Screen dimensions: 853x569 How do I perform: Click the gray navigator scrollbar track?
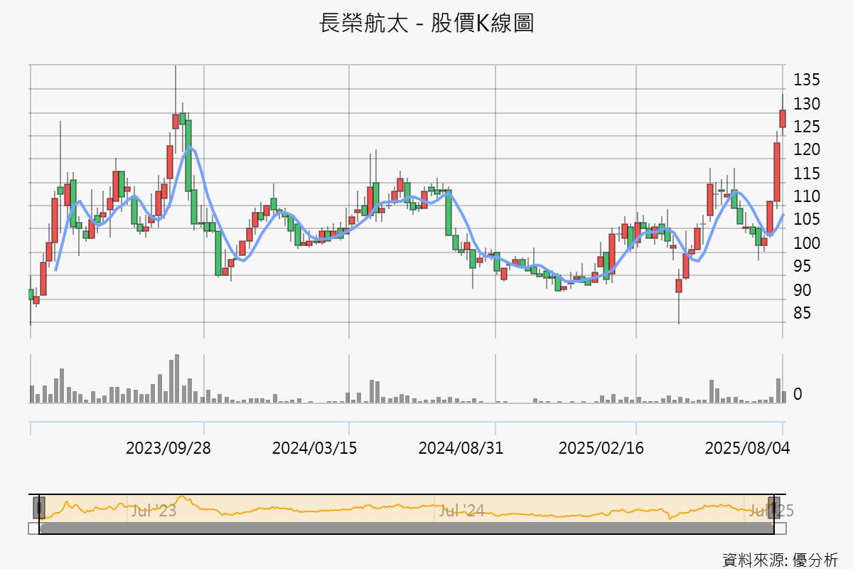tap(407, 528)
